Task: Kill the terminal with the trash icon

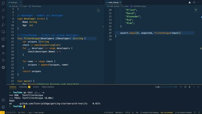Action: coord(190,87)
